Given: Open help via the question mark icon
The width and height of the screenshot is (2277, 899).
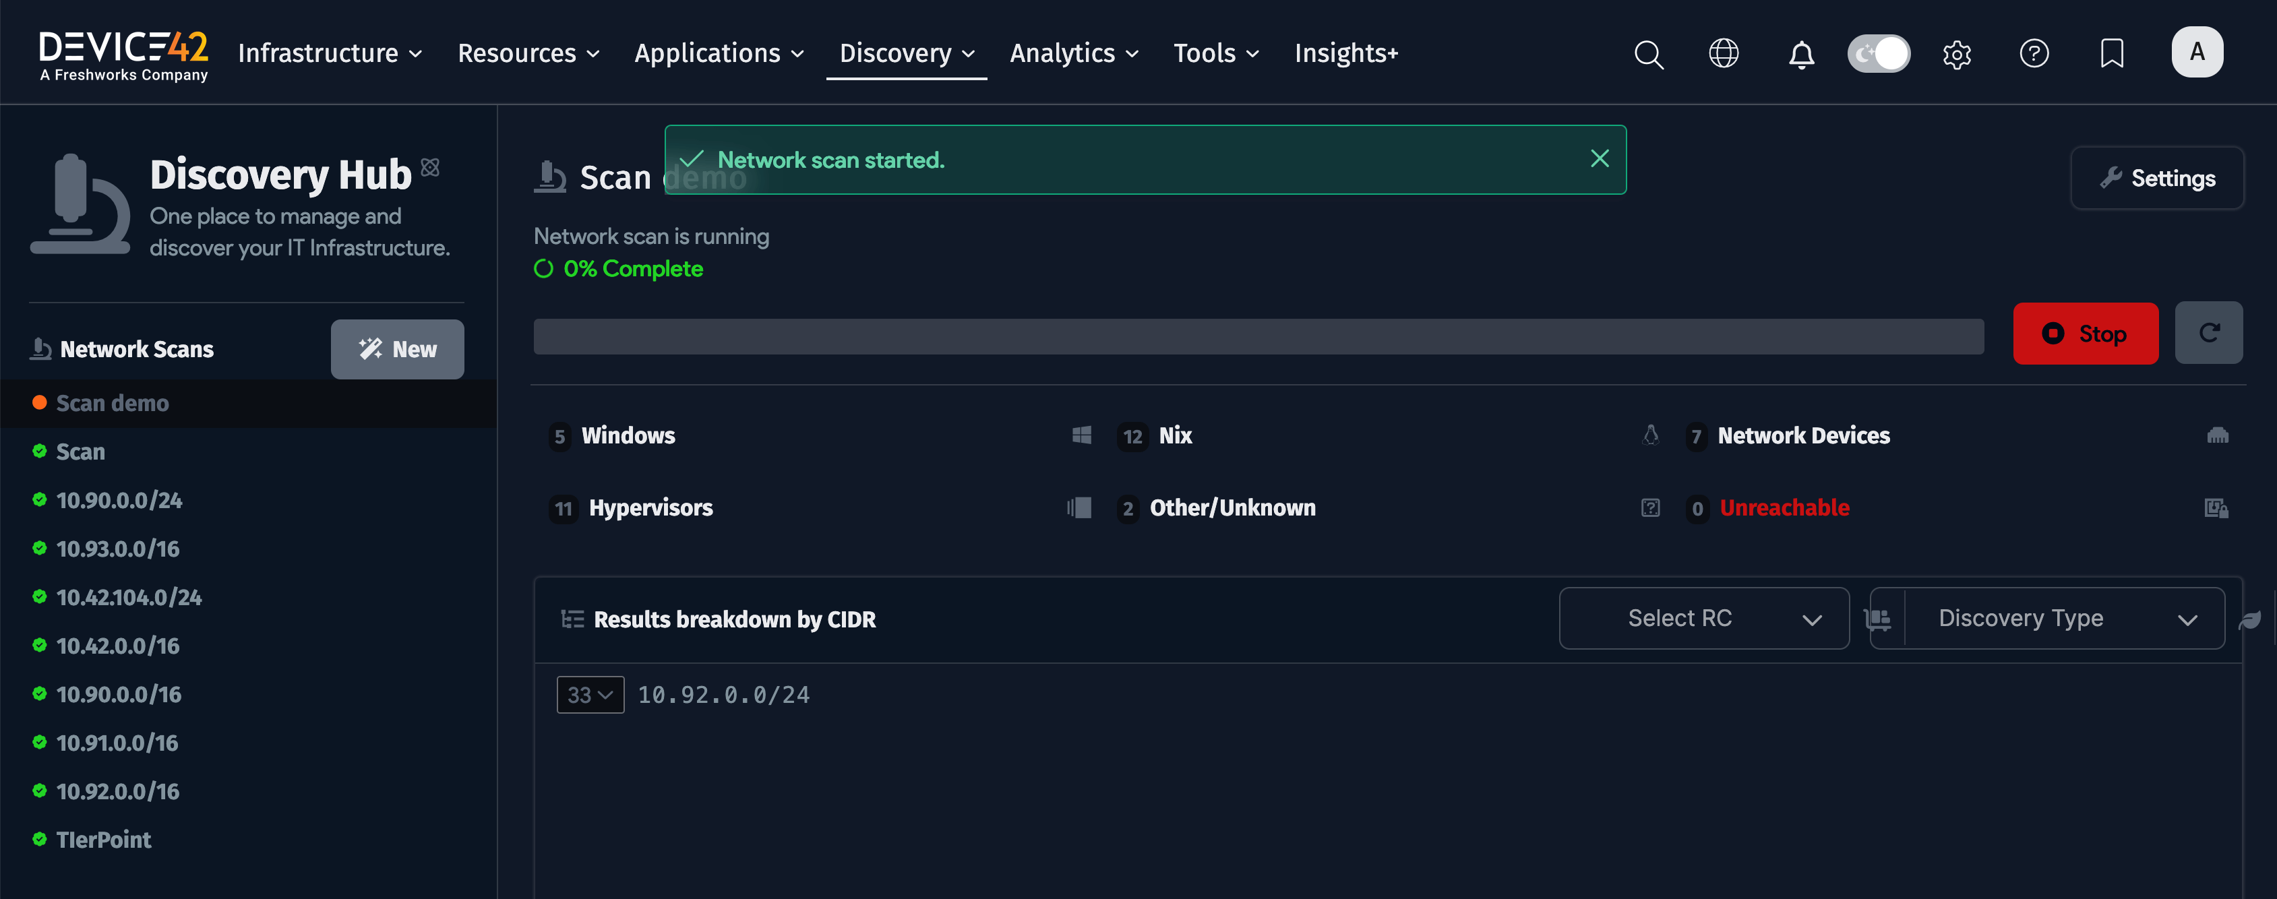Looking at the screenshot, I should pos(2034,53).
